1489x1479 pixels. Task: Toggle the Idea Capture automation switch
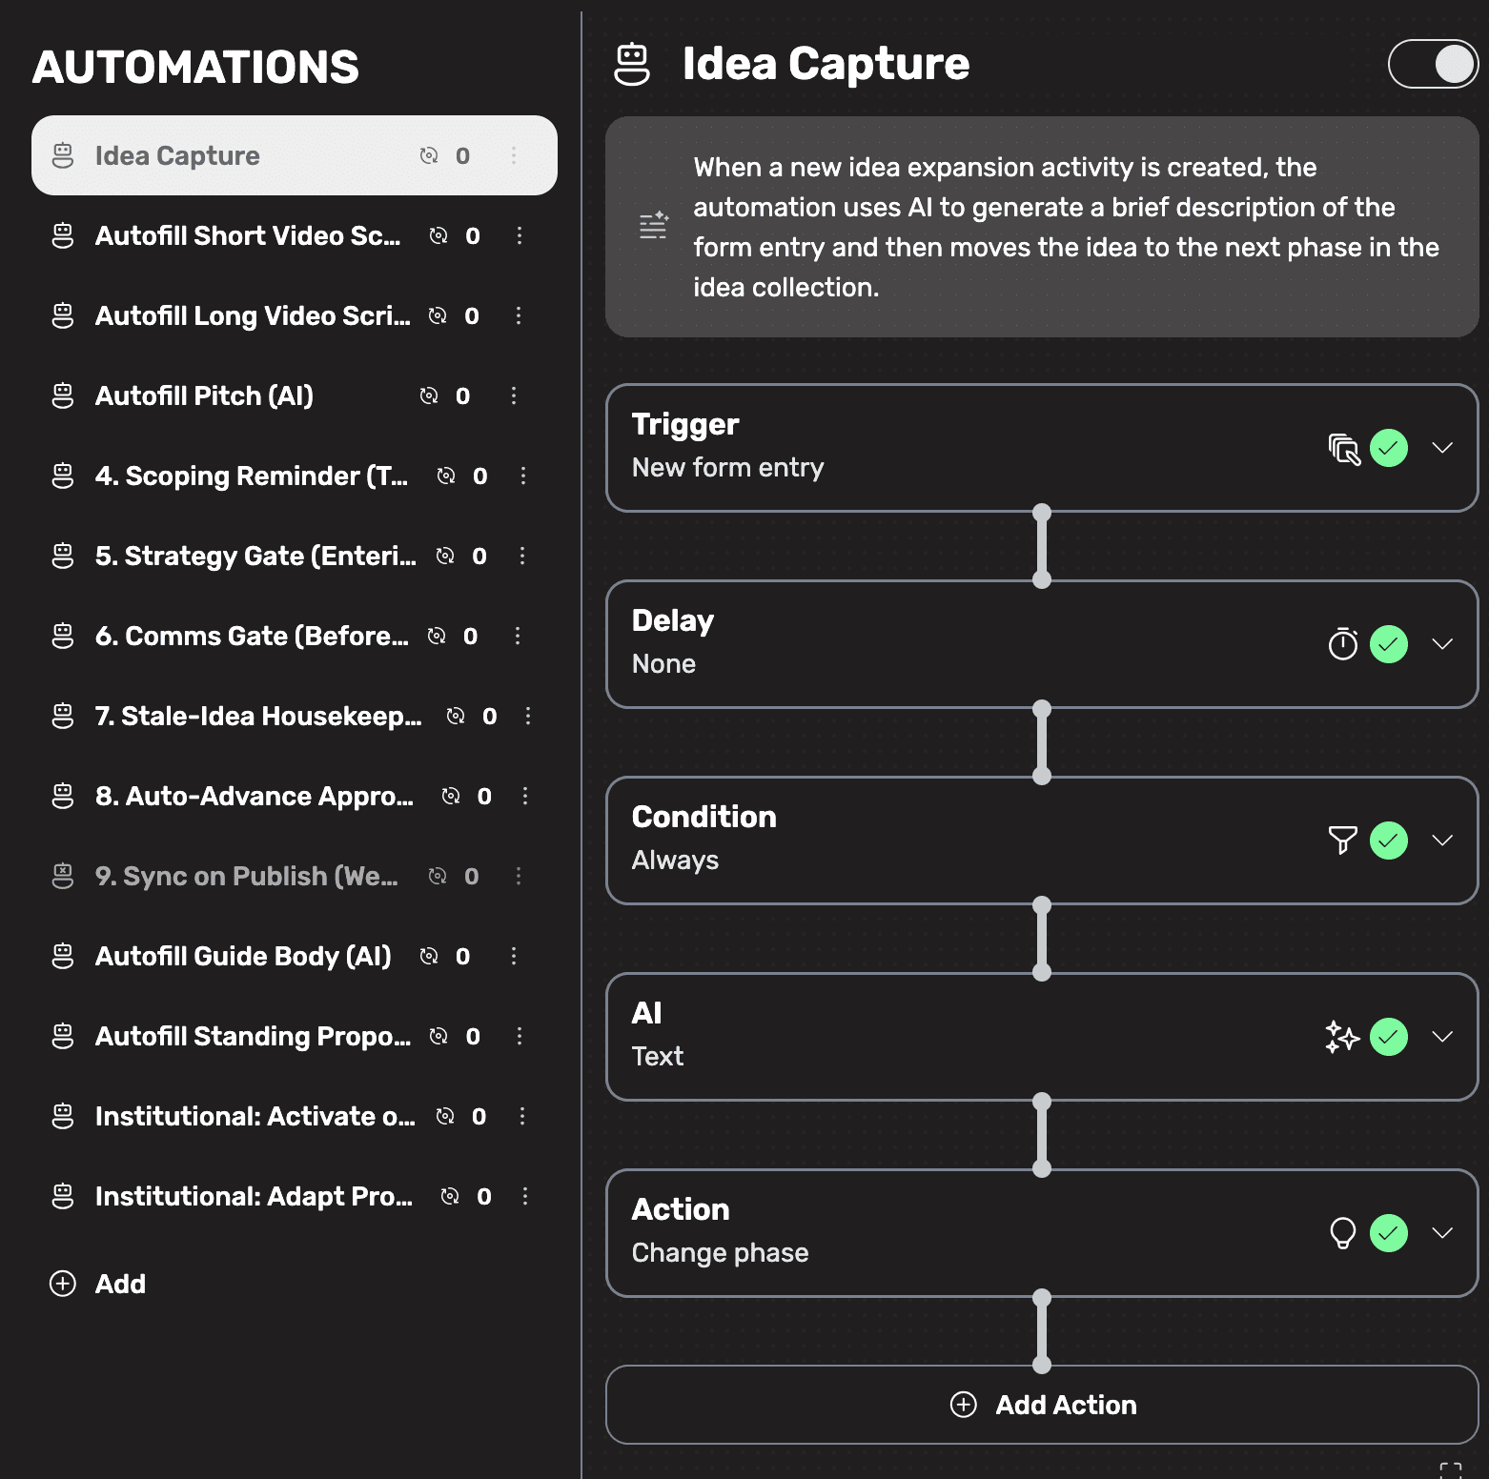1433,64
